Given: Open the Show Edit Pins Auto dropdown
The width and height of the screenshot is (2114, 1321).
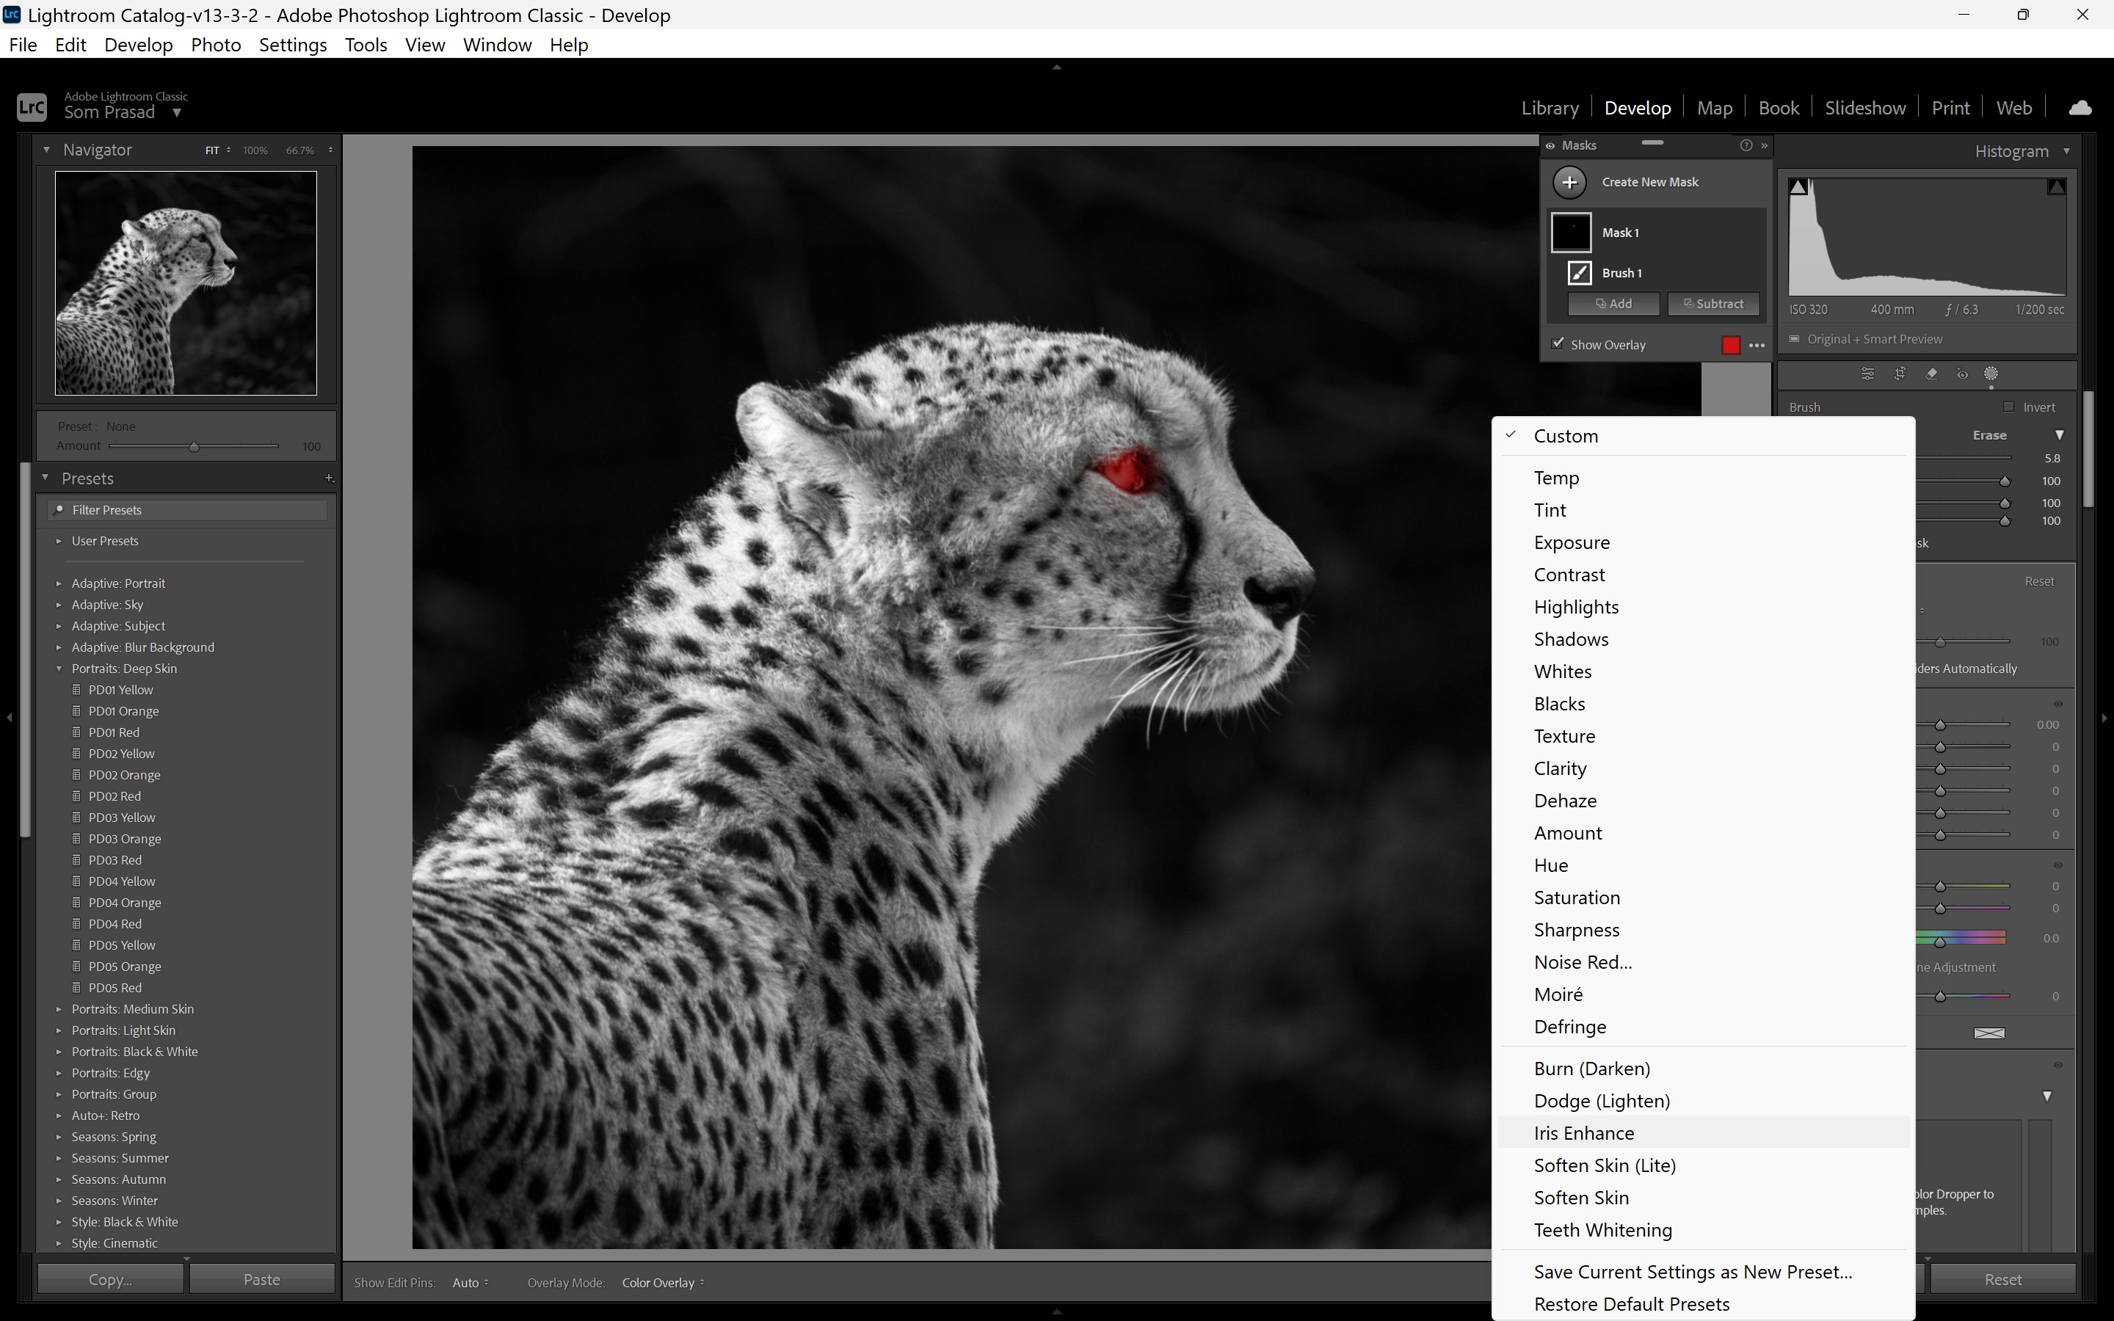Looking at the screenshot, I should click(x=470, y=1283).
